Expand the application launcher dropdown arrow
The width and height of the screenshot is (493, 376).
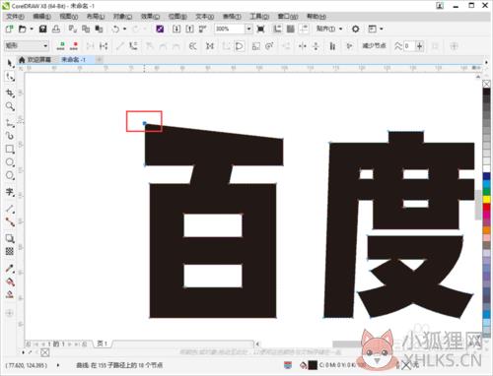pos(382,29)
